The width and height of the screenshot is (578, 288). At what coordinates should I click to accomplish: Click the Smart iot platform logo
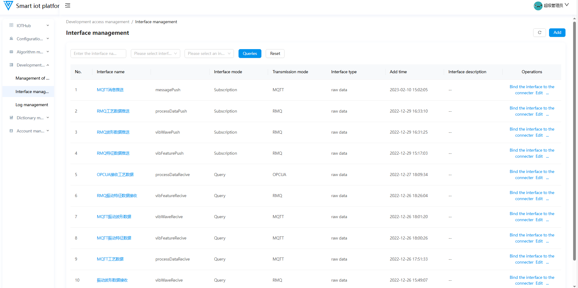pyautogui.click(x=8, y=5)
